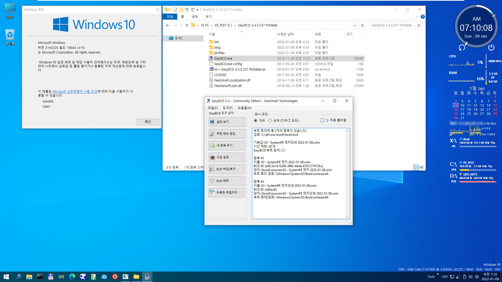The height and width of the screenshot is (282, 502).
Task: Open BCD 배포 (BCD Deployment) tool
Action: click(227, 181)
